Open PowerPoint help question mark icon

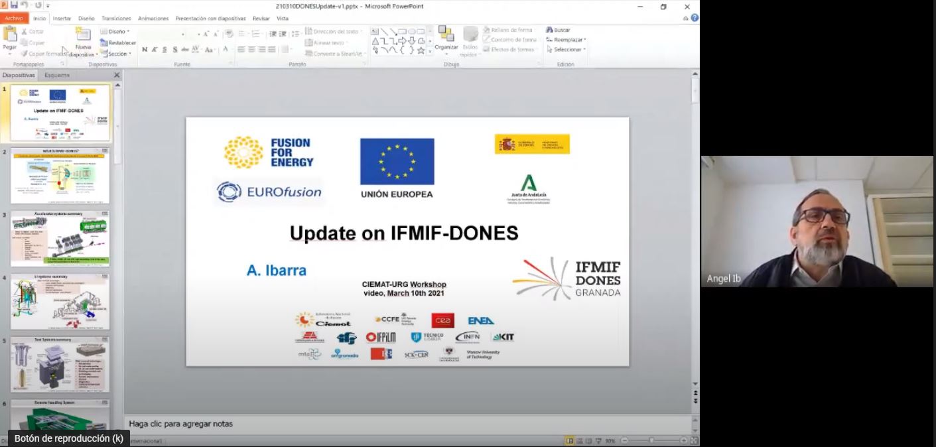(x=695, y=18)
